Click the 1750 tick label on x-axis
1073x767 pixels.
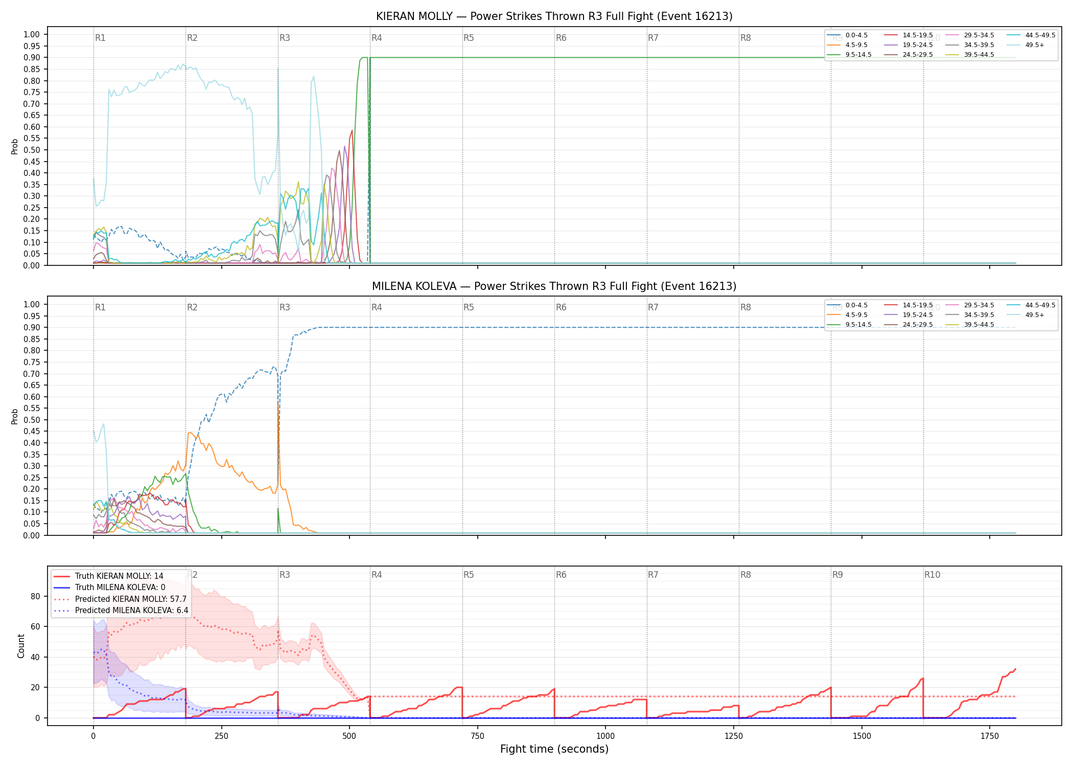990,736
